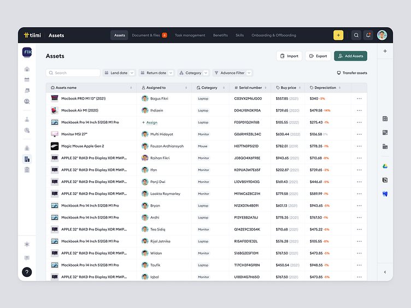Open the Google Drive integration icon
Viewport: 411px width, 308px height.
pyautogui.click(x=385, y=166)
